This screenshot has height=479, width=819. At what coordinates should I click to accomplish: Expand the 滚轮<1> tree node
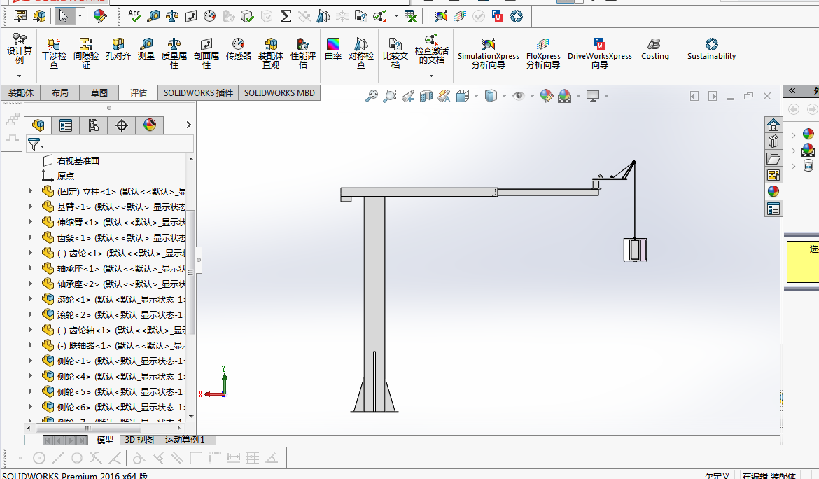click(x=30, y=299)
